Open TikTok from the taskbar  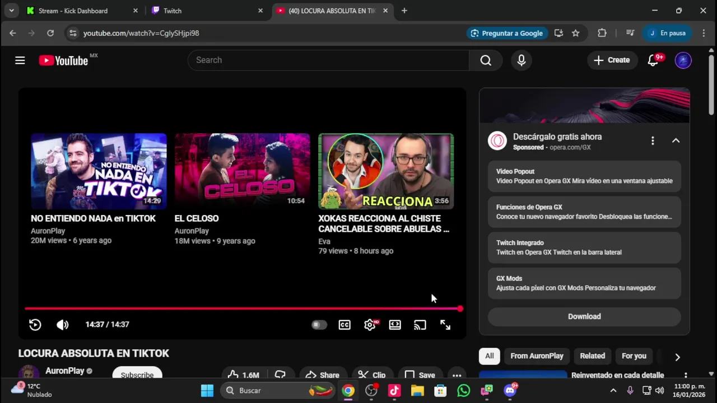[x=394, y=391]
